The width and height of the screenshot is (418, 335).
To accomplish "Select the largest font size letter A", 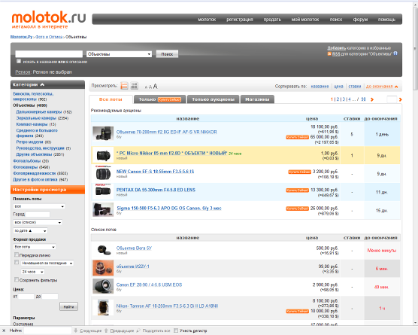I will pyautogui.click(x=155, y=87).
